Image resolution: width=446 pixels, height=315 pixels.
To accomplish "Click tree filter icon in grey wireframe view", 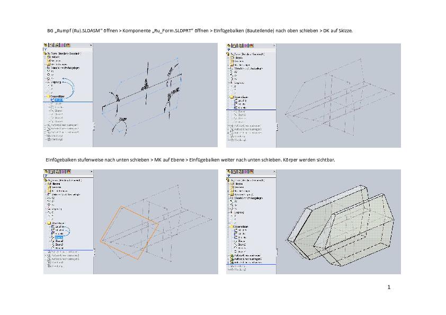I will click(228, 50).
